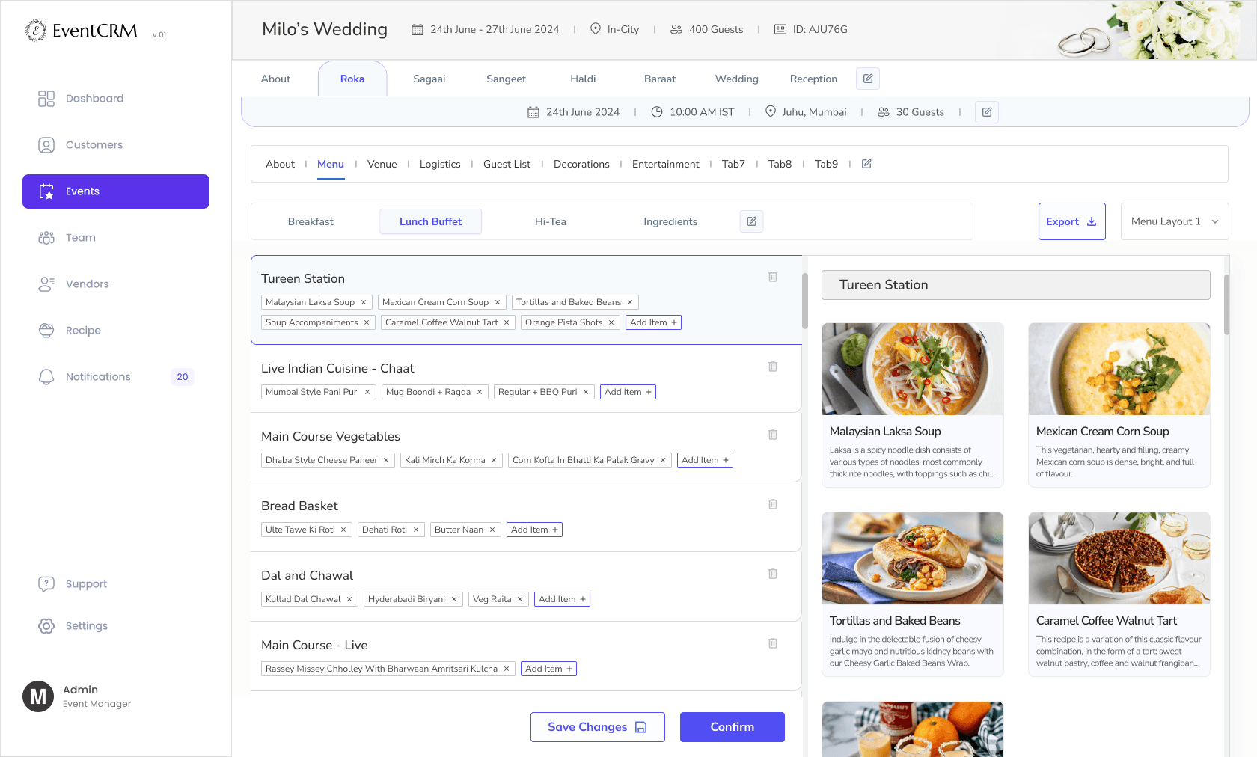Remove Mumbai Style Pani Puri tag
Screen dimensions: 1257x757
coord(367,392)
